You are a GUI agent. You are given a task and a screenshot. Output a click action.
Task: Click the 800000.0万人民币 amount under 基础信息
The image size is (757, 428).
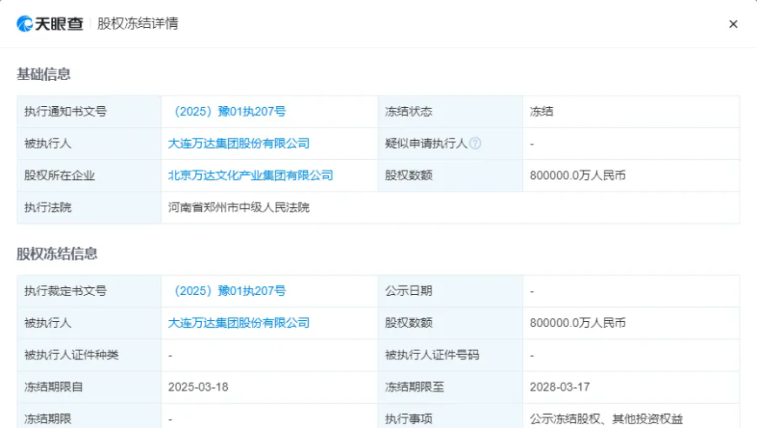[577, 175]
